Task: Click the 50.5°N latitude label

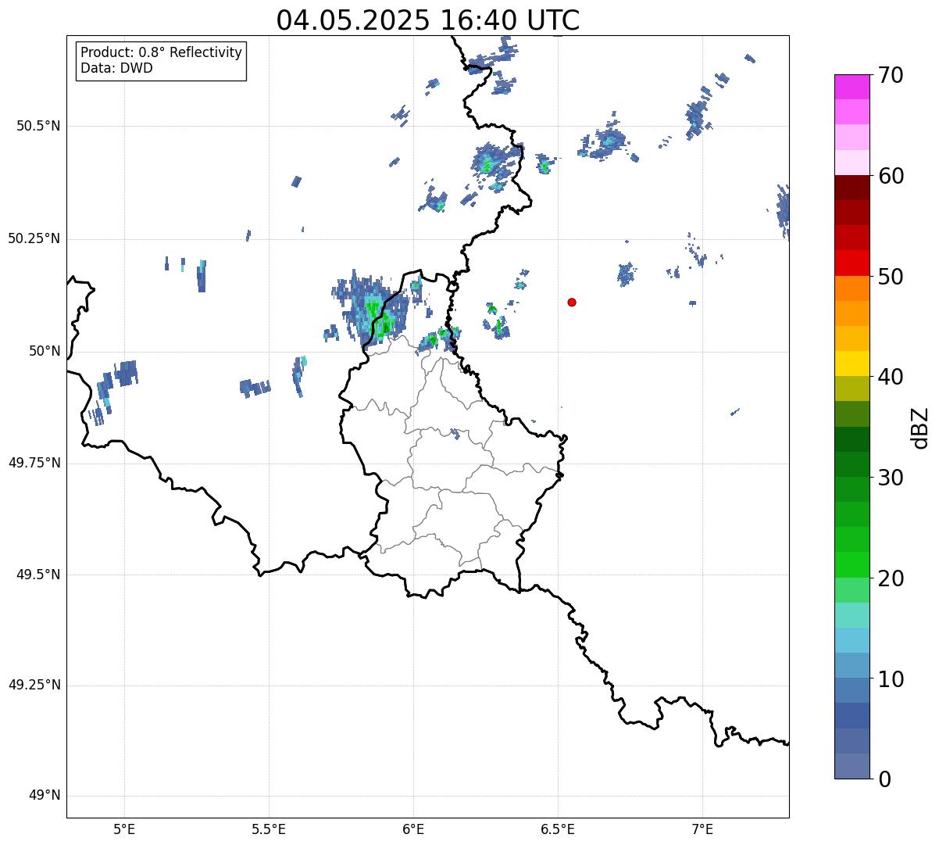Action: (38, 126)
